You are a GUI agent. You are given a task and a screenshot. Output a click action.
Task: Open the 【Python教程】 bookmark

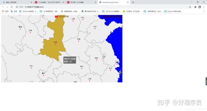click(28, 11)
